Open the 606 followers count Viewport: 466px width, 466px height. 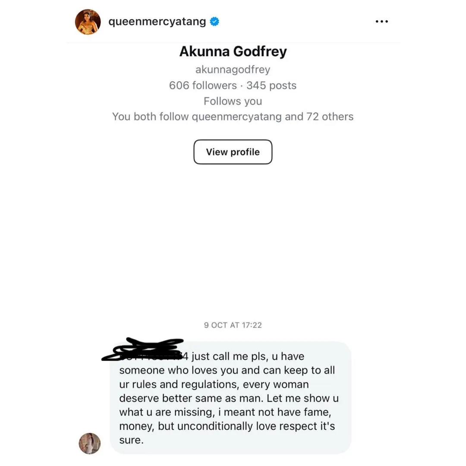pos(203,85)
